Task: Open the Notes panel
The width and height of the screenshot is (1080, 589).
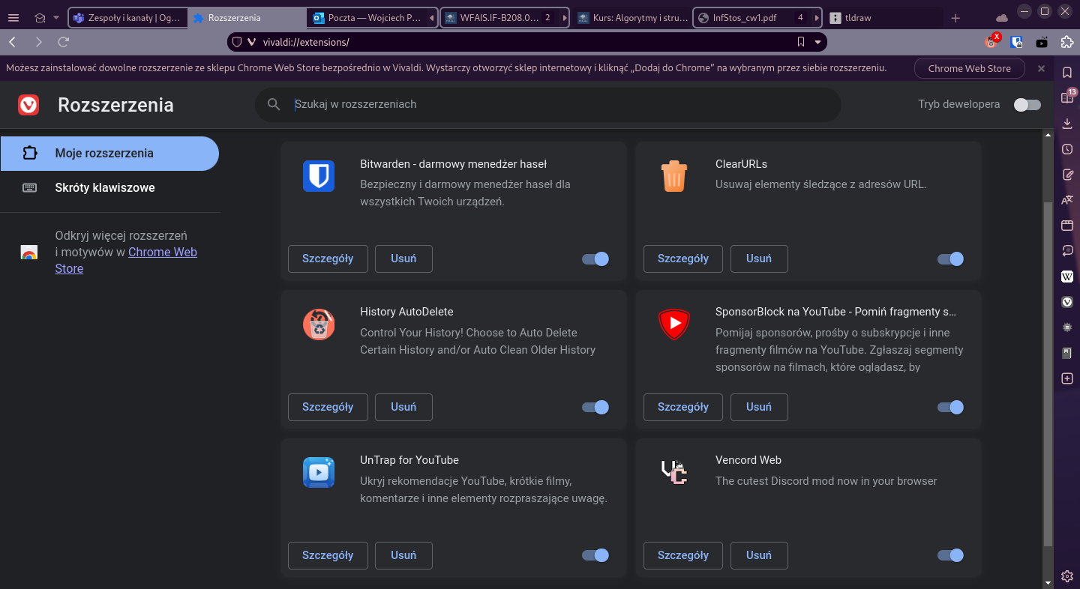Action: click(x=1067, y=175)
